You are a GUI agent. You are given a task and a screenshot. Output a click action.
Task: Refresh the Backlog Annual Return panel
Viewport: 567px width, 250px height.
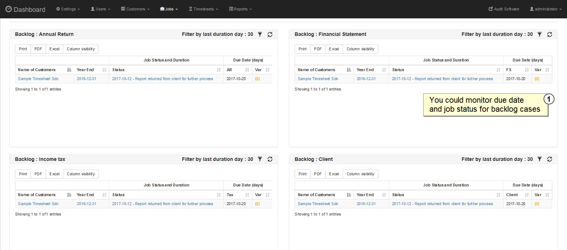[270, 34]
